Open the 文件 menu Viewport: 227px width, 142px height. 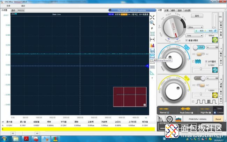point(8,6)
